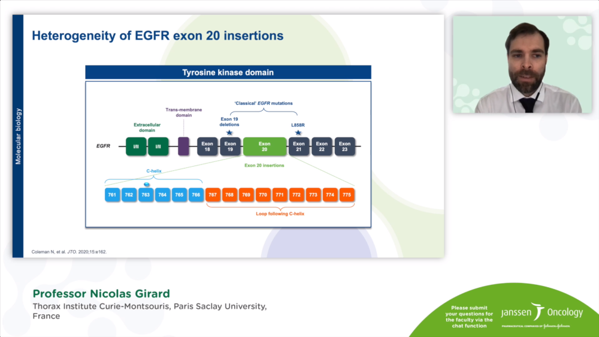
Task: Click the green Exon 20 block
Action: [264, 146]
